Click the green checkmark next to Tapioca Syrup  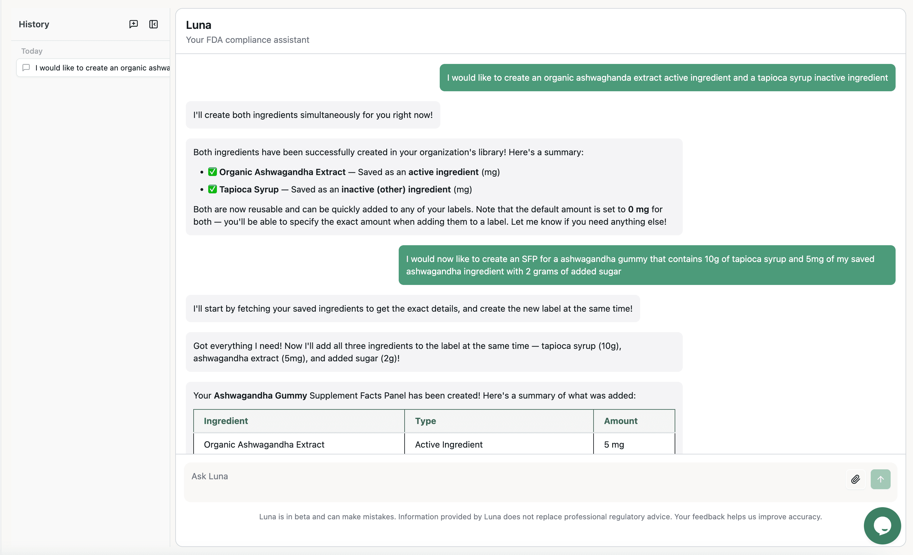212,189
